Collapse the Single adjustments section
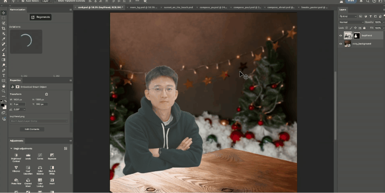Screen dimensions: 385x193 tap(12, 148)
